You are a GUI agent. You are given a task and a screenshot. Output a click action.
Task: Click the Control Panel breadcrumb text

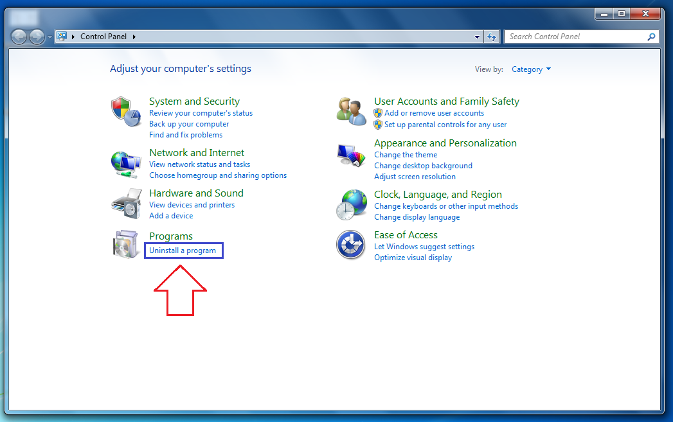pos(103,37)
